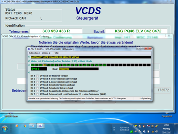Click the Show Desktop strip beside clock
The width and height of the screenshot is (178, 134).
pos(176,129)
